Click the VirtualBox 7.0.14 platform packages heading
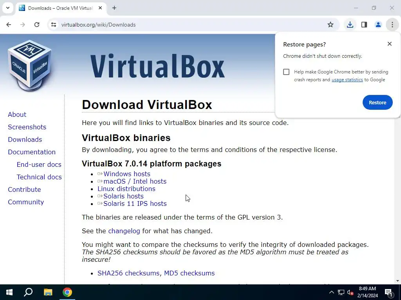The height and width of the screenshot is (300, 401). click(x=152, y=164)
